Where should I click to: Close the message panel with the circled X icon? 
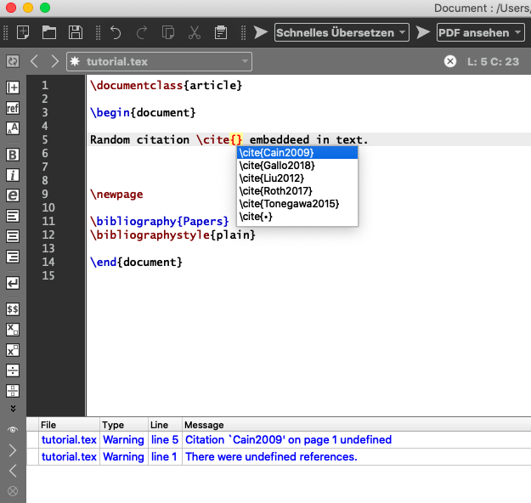(x=13, y=491)
